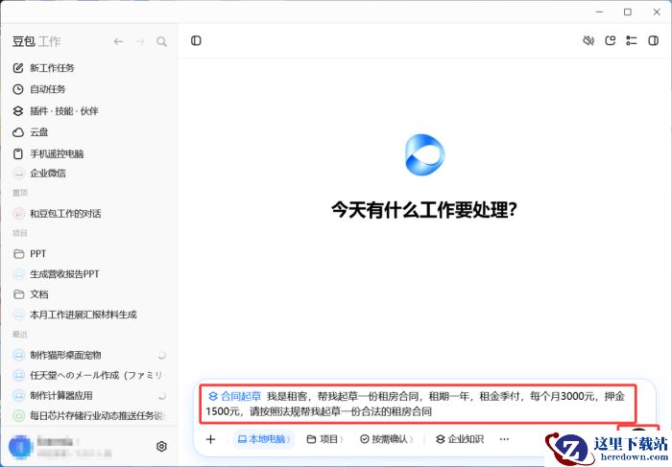The width and height of the screenshot is (672, 467).
Task: Toggle the right side panel icon
Action: [x=653, y=40]
